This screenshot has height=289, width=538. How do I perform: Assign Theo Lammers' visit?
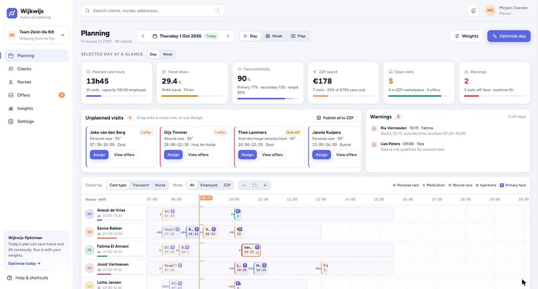pos(247,154)
